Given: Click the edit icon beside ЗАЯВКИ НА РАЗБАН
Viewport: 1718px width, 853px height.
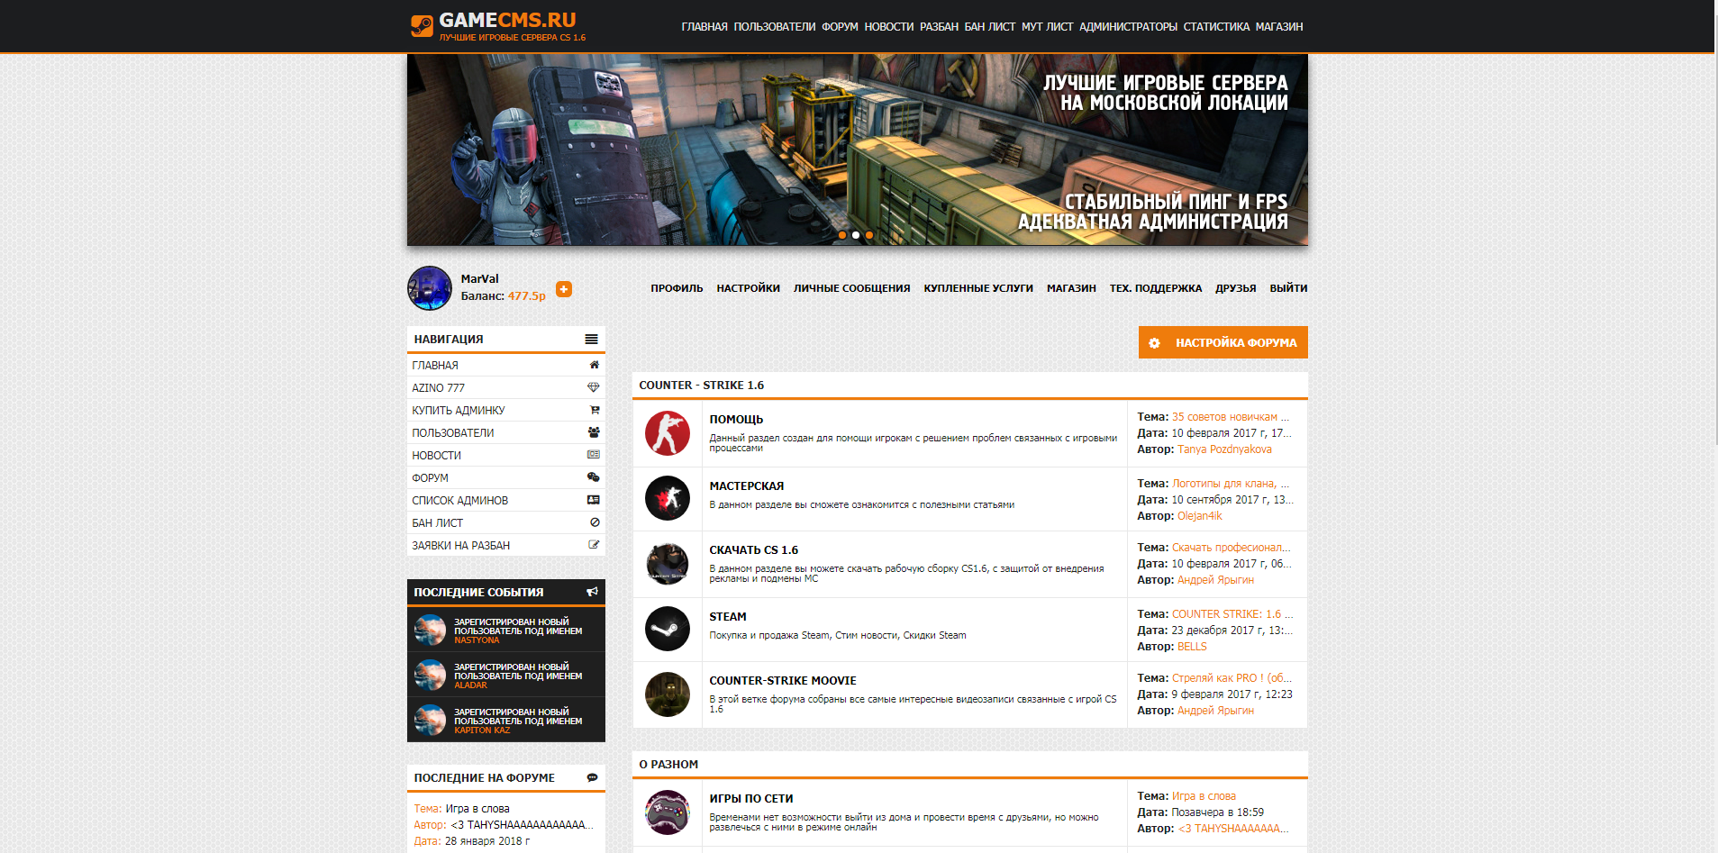Looking at the screenshot, I should 594,545.
